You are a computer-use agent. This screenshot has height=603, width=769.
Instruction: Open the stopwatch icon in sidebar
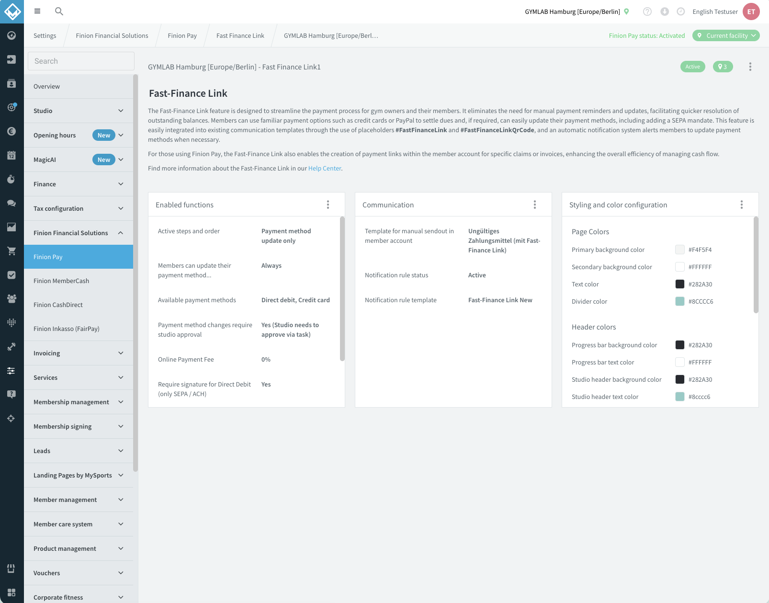point(11,179)
